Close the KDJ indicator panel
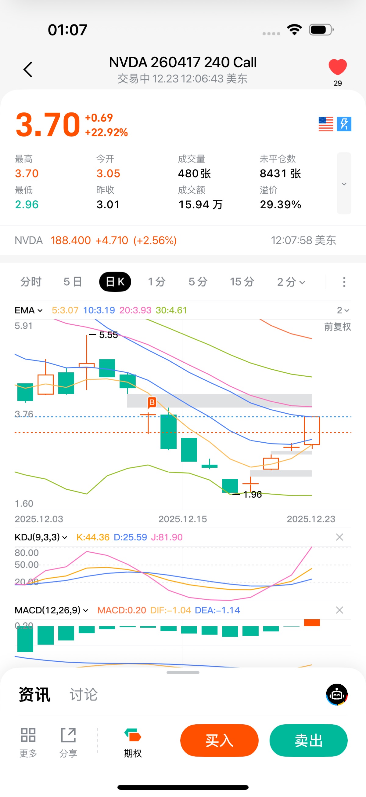Screen dimensions: 366x797 point(339,537)
